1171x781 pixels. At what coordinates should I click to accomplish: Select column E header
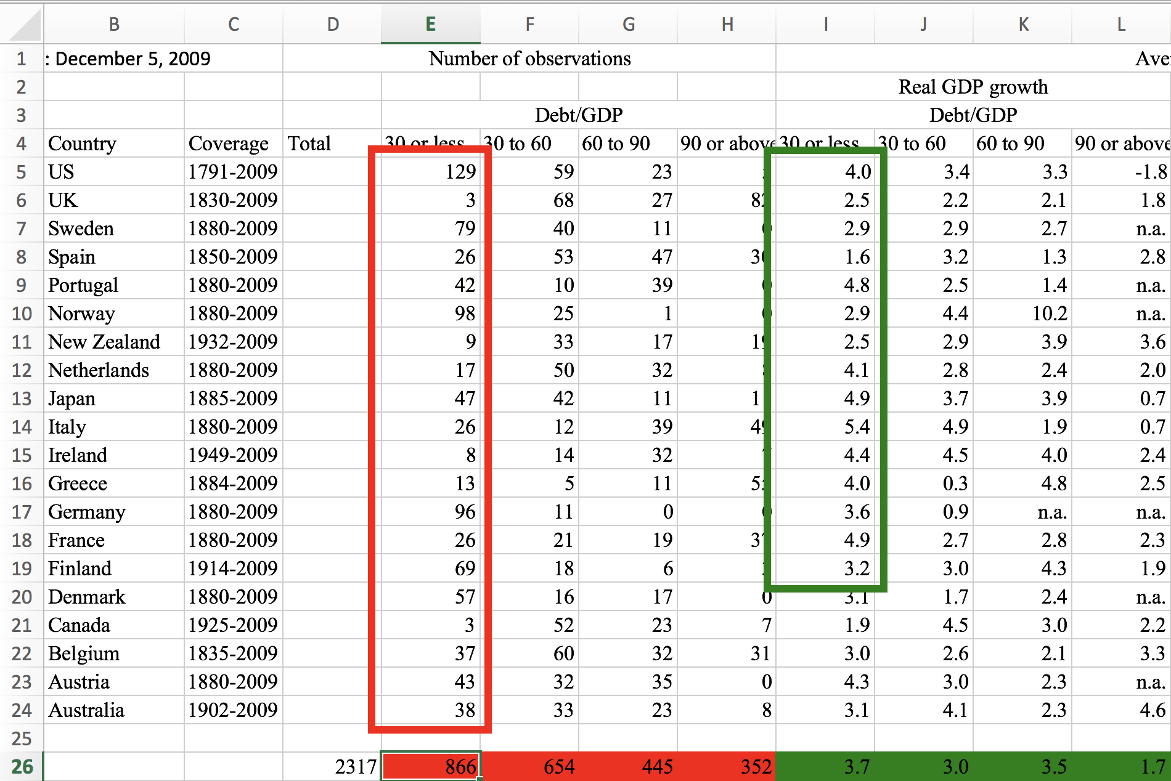[430, 24]
